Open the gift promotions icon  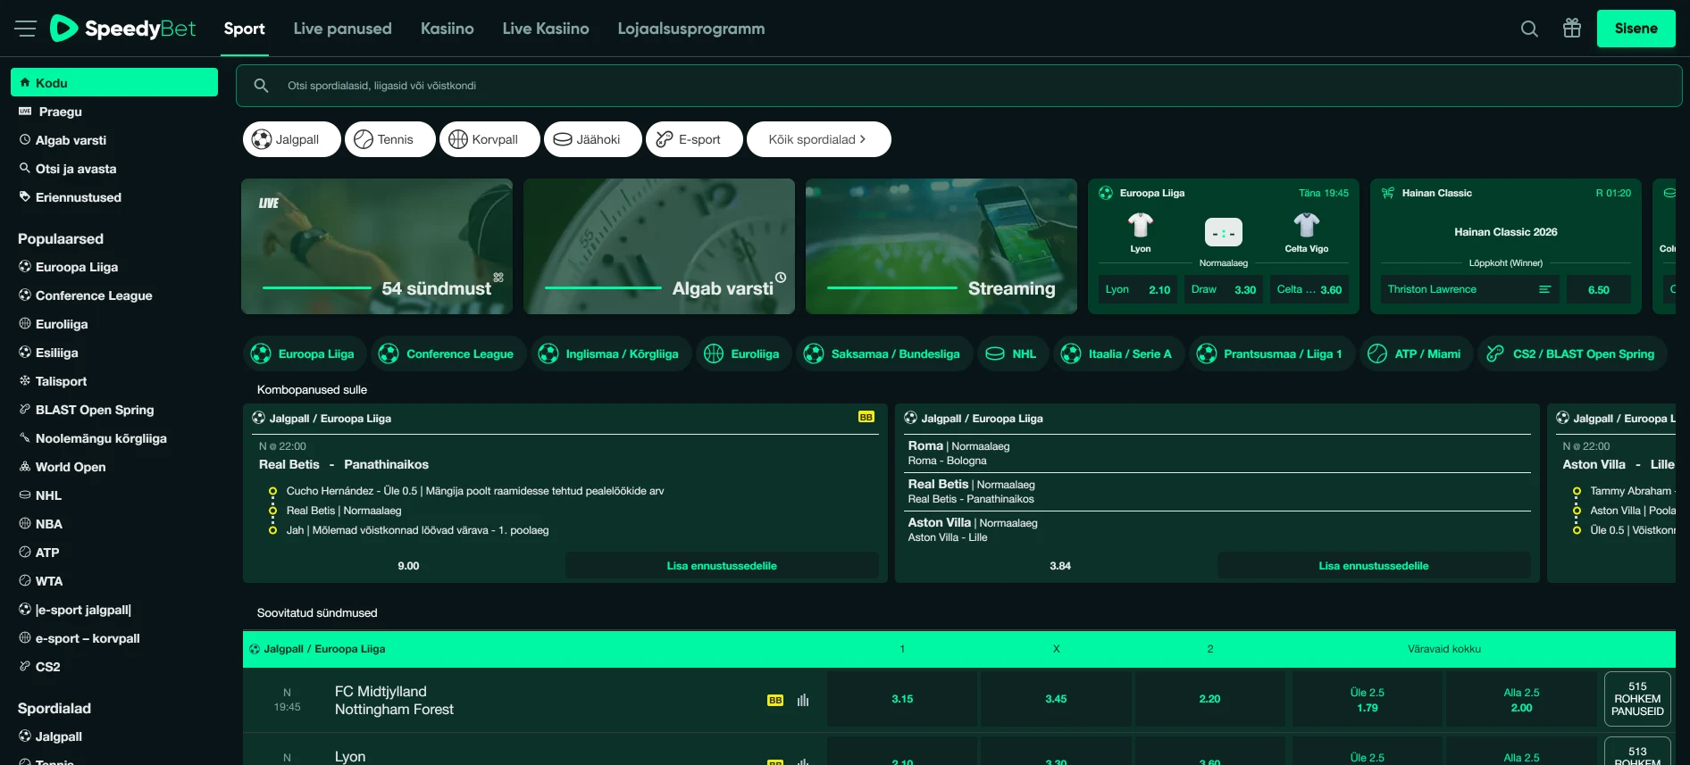1572,29
